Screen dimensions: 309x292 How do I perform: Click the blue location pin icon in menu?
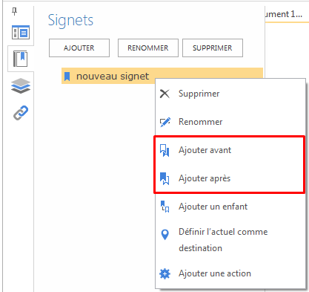165,234
